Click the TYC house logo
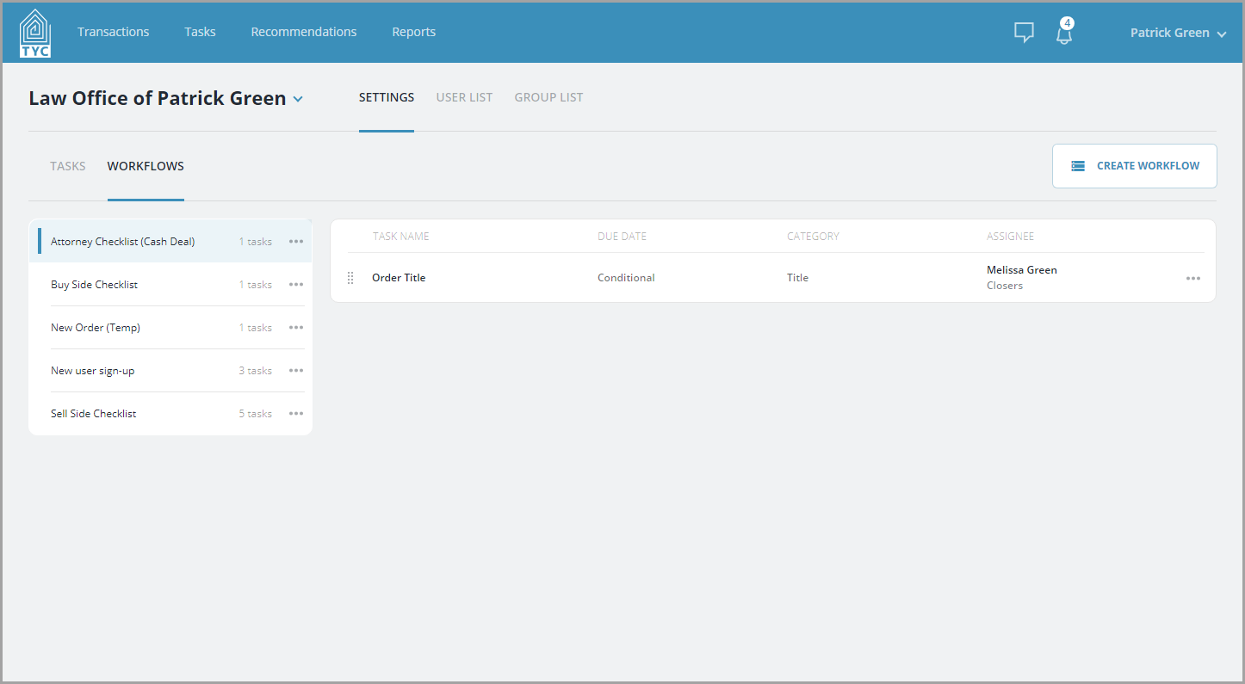The height and width of the screenshot is (684, 1245). pyautogui.click(x=35, y=33)
